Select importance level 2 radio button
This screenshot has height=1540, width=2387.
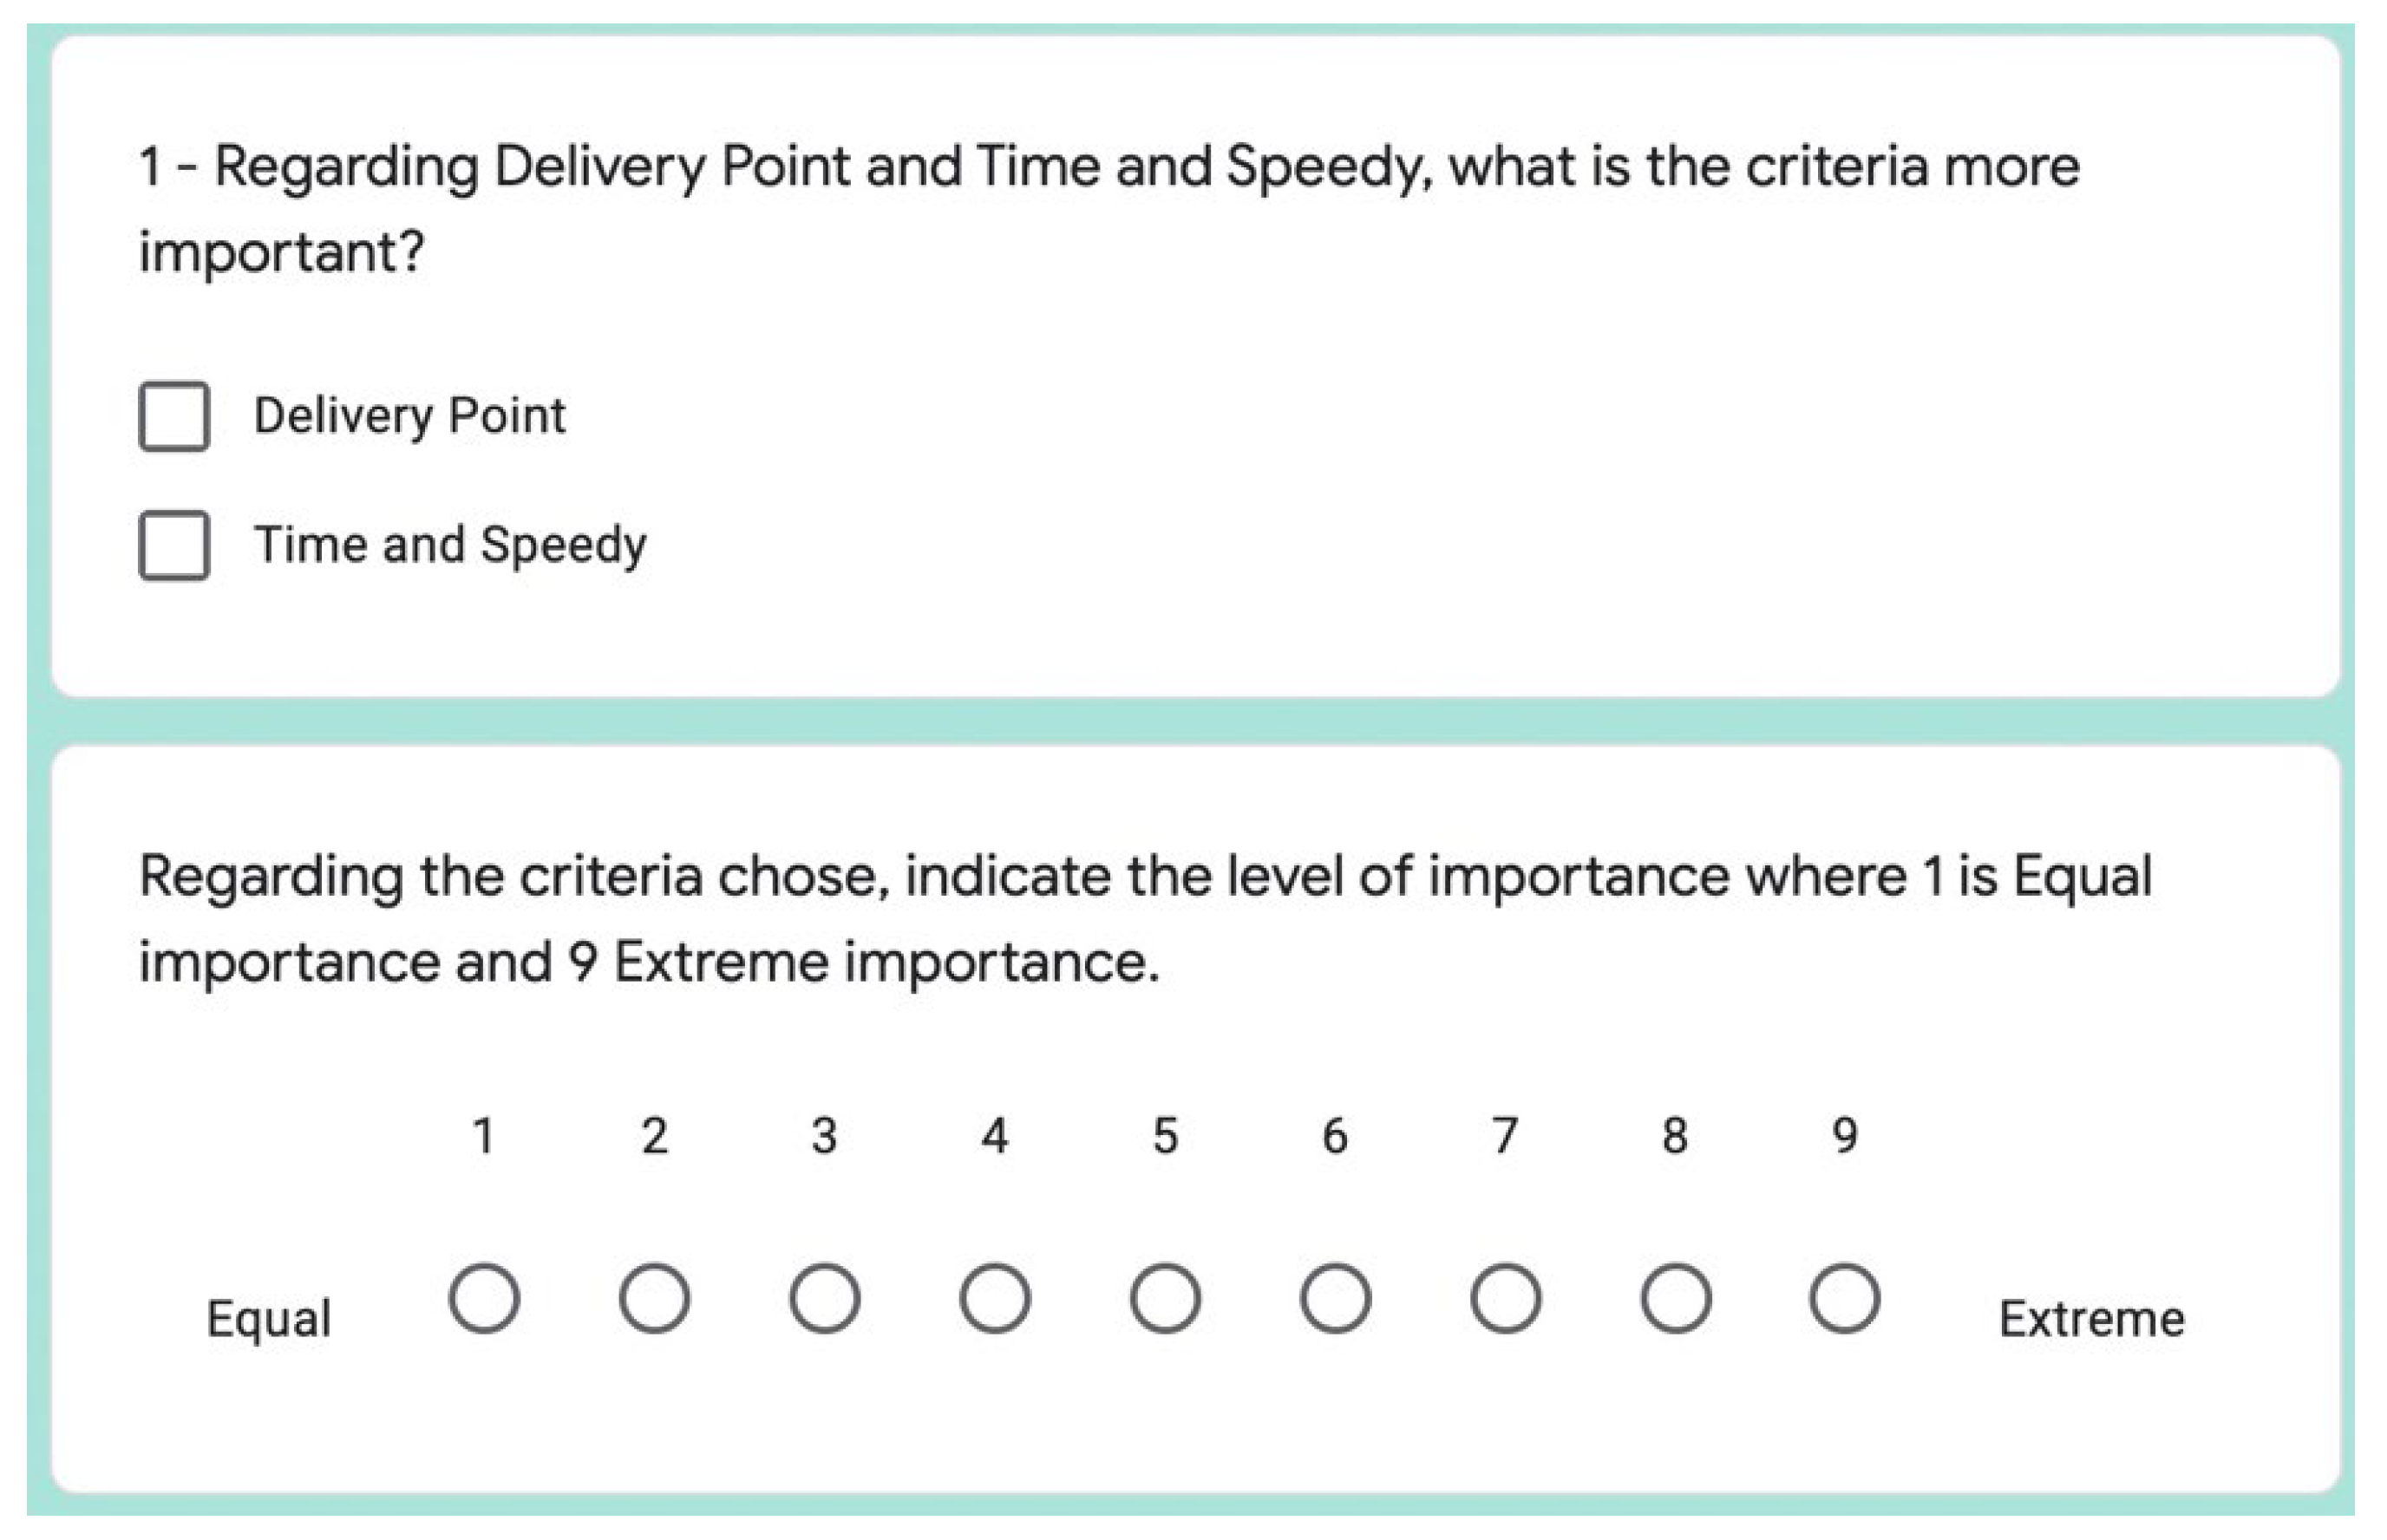654,1299
